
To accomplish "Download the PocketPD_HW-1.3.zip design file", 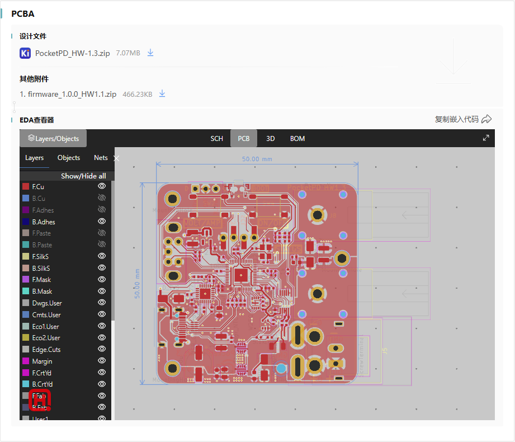I will point(150,53).
